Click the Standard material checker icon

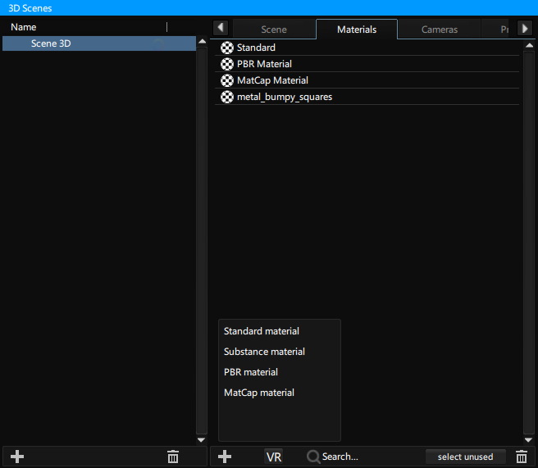(x=227, y=48)
